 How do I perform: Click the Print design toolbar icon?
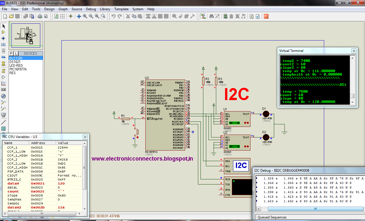pyautogui.click(x=39, y=16)
